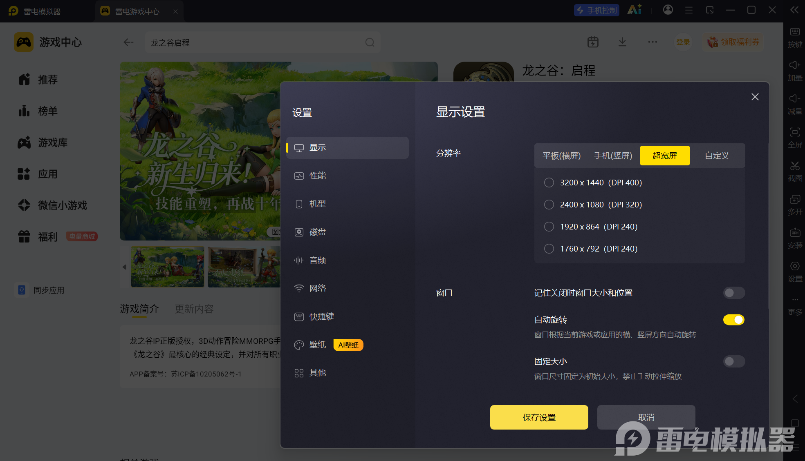Close the settings dialog with X
The height and width of the screenshot is (461, 805).
coord(755,97)
